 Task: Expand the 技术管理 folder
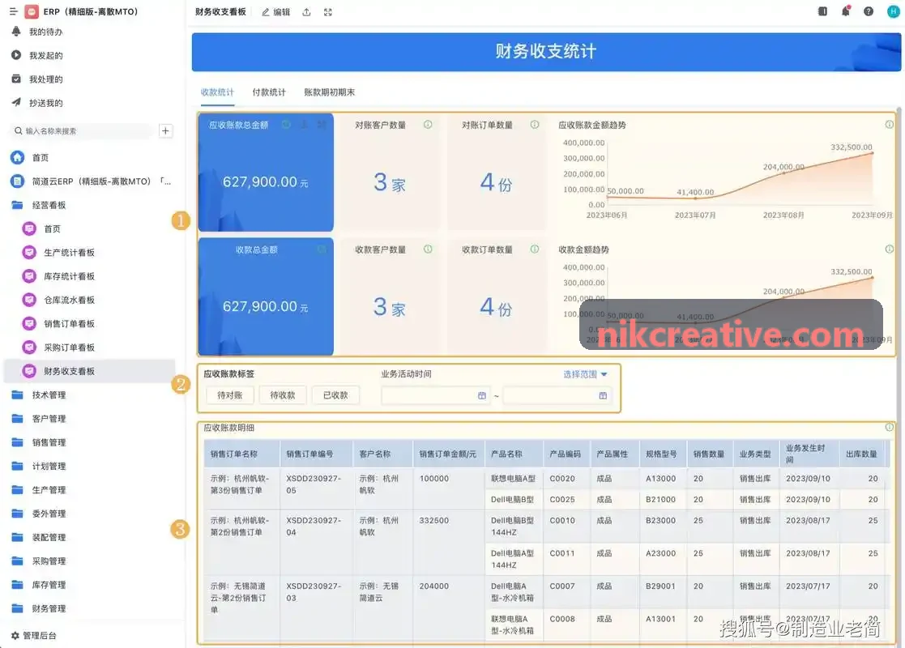coord(49,394)
